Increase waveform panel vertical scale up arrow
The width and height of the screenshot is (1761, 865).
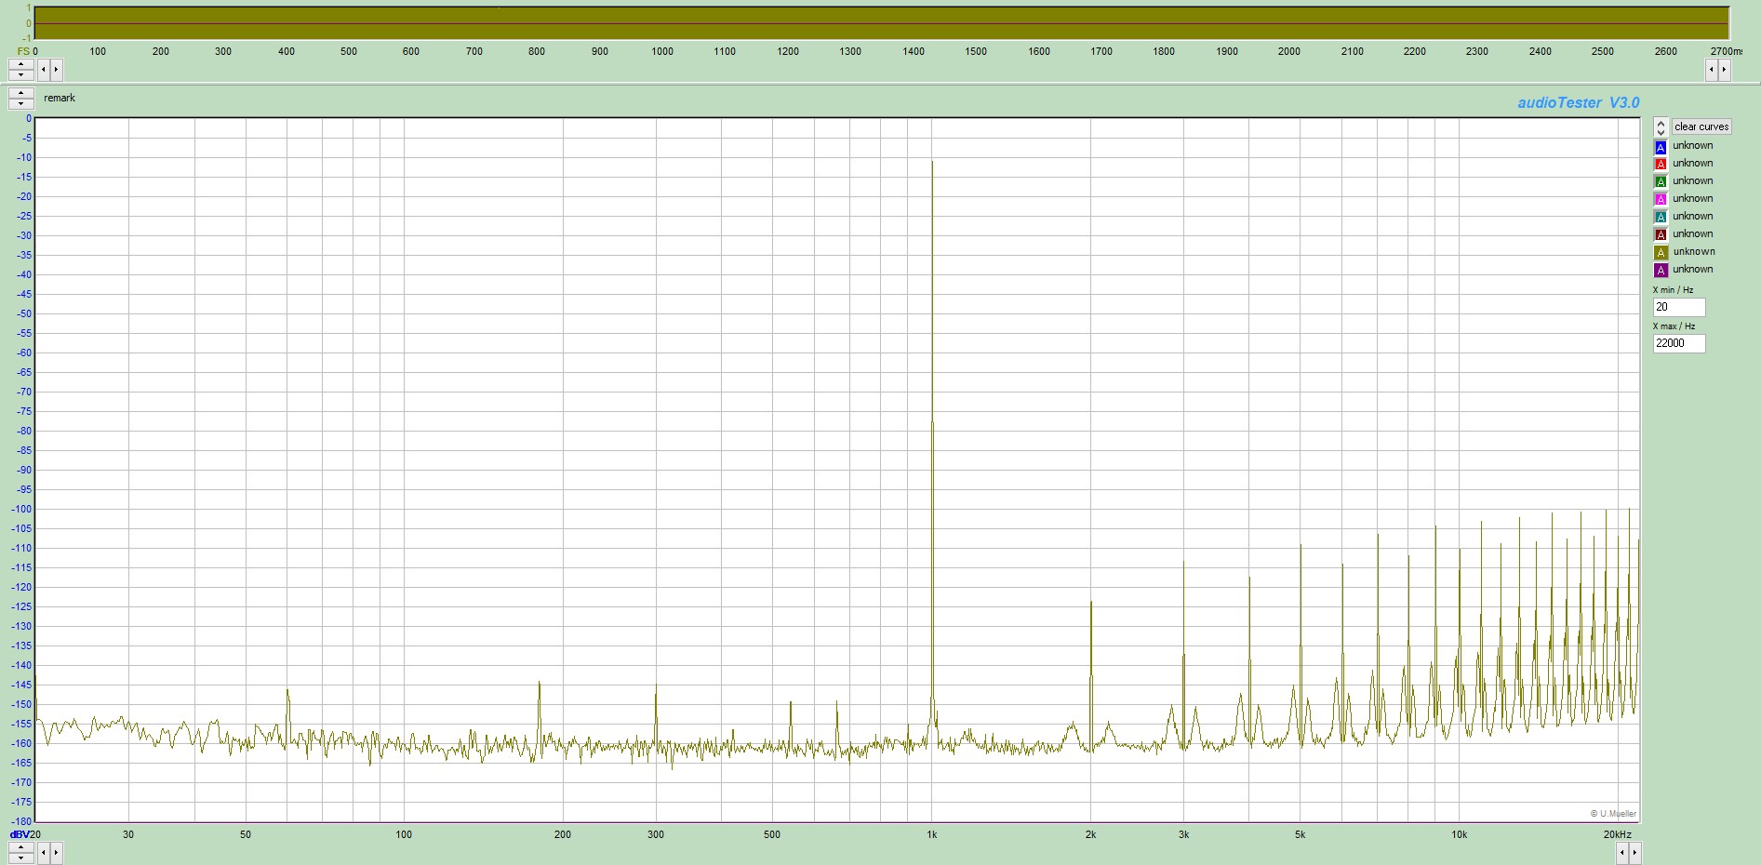tap(20, 64)
